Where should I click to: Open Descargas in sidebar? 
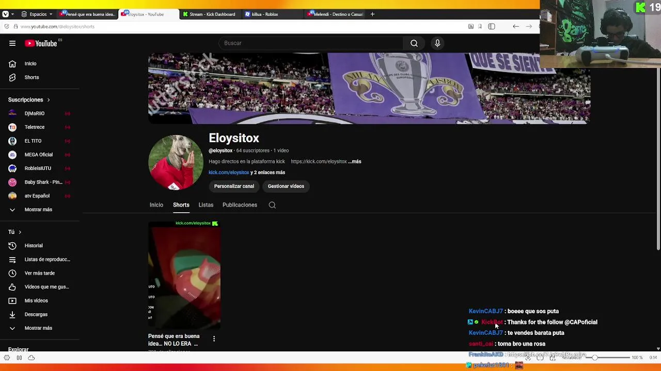36,314
